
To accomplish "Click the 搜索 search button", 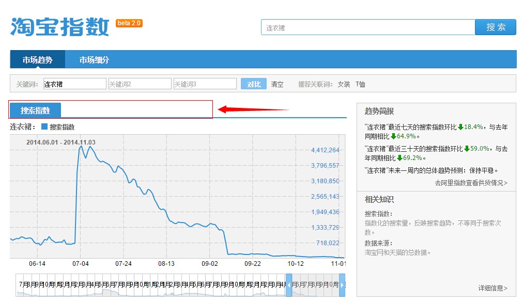I will tap(496, 27).
